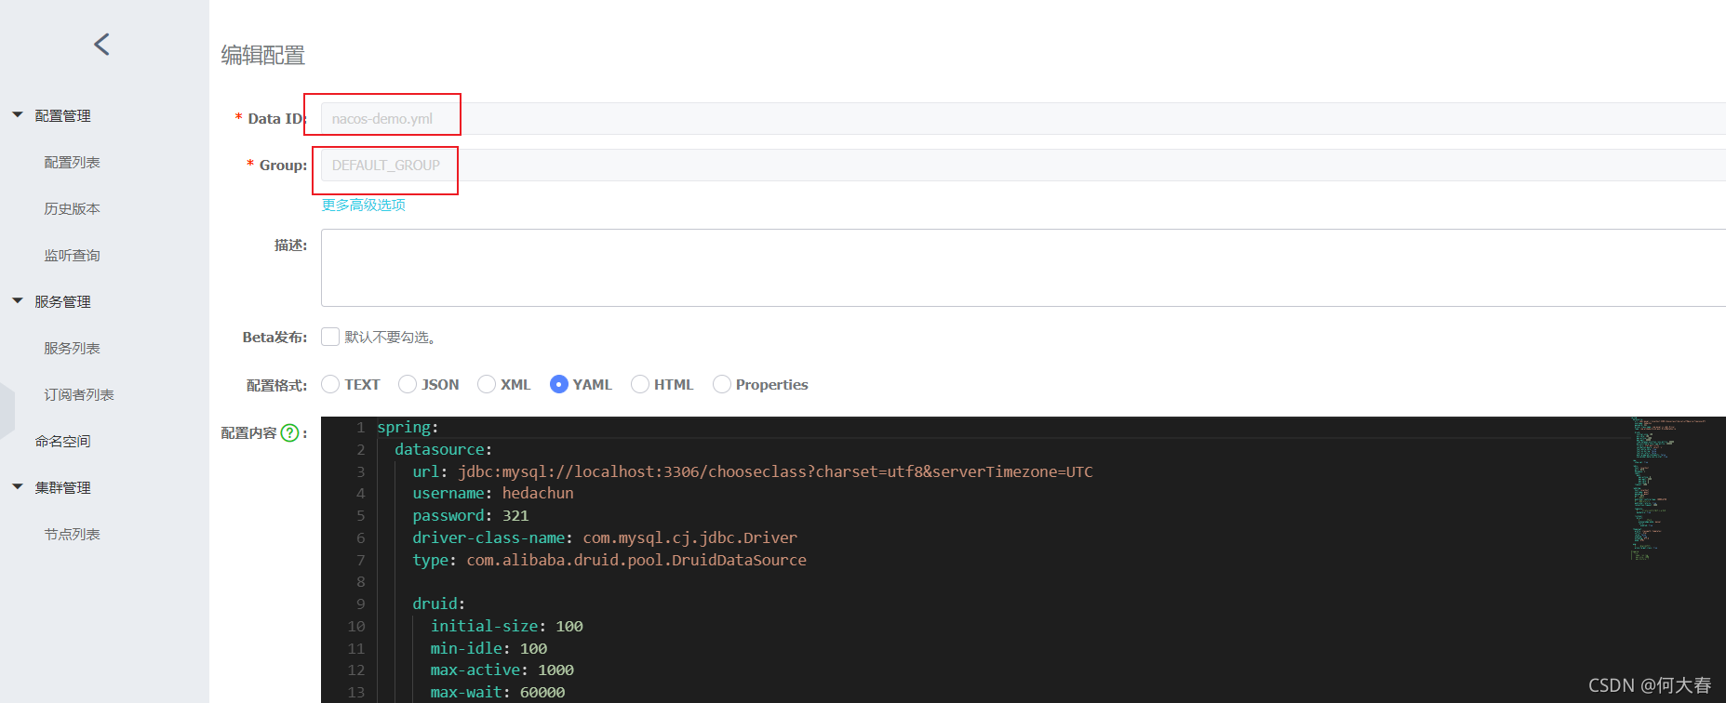The image size is (1726, 703).
Task: Click 'initial-size: 100' line
Action: pos(506,626)
